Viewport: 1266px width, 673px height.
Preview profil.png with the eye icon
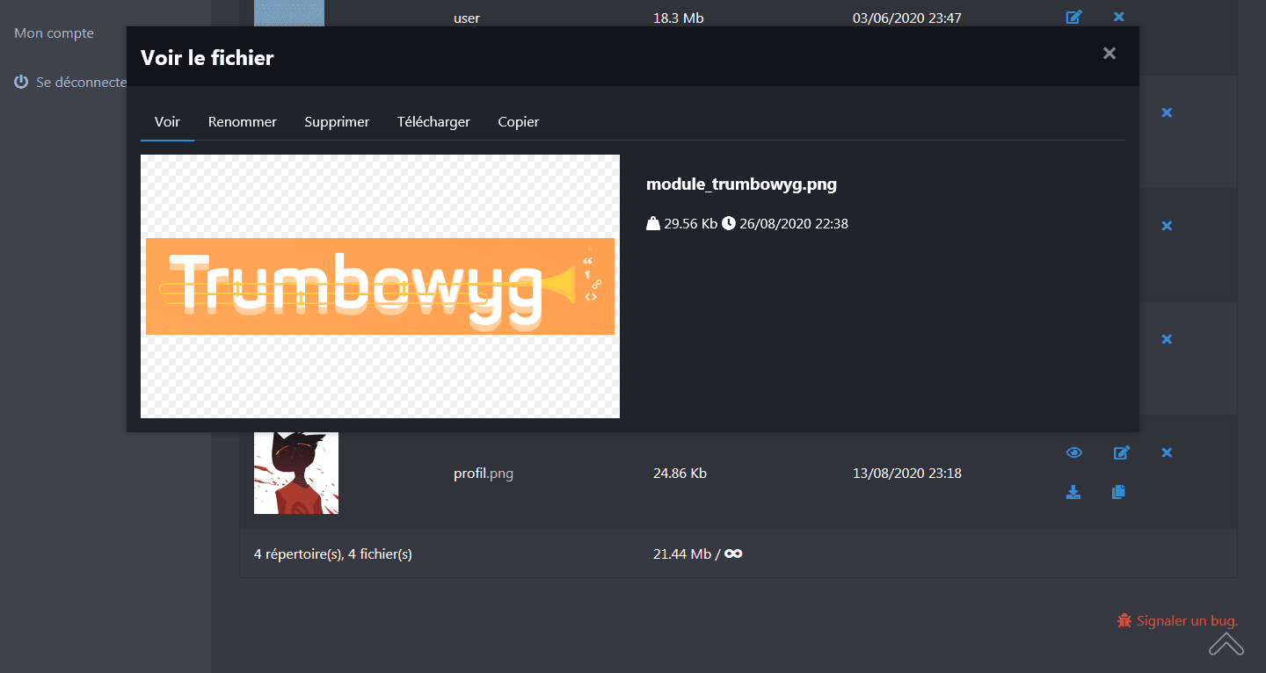(1073, 452)
